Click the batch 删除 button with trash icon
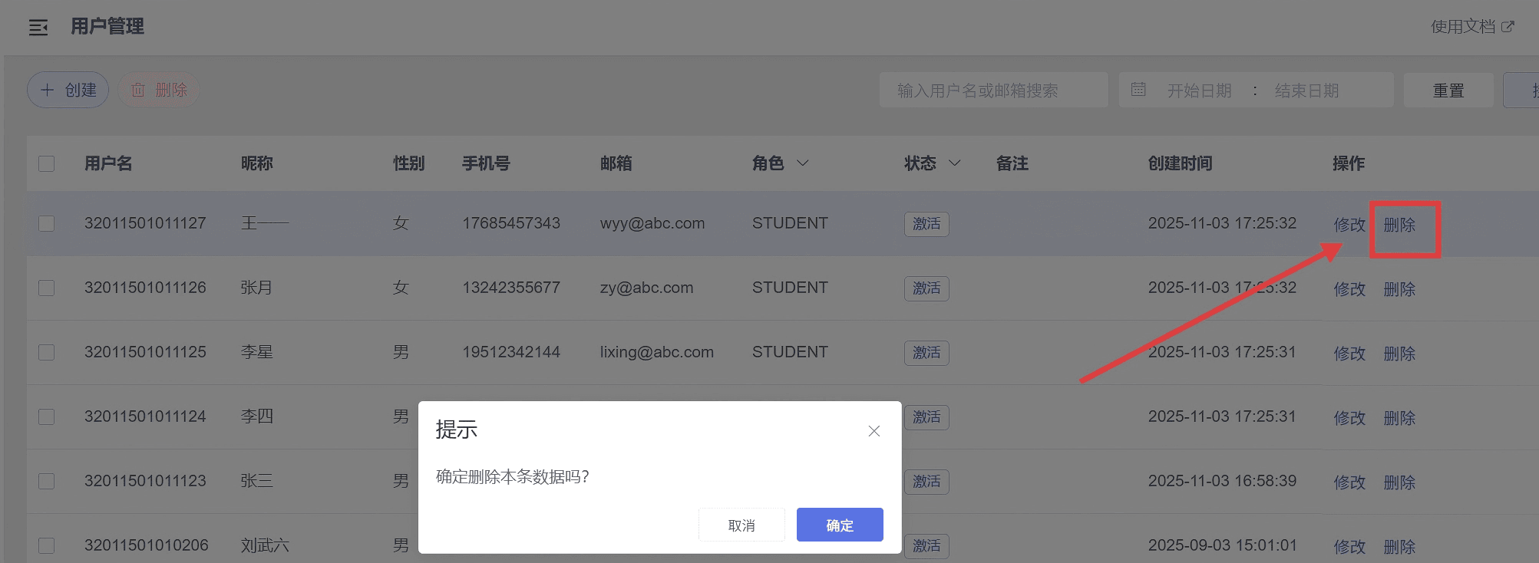Viewport: 1539px width, 563px height. tap(159, 90)
